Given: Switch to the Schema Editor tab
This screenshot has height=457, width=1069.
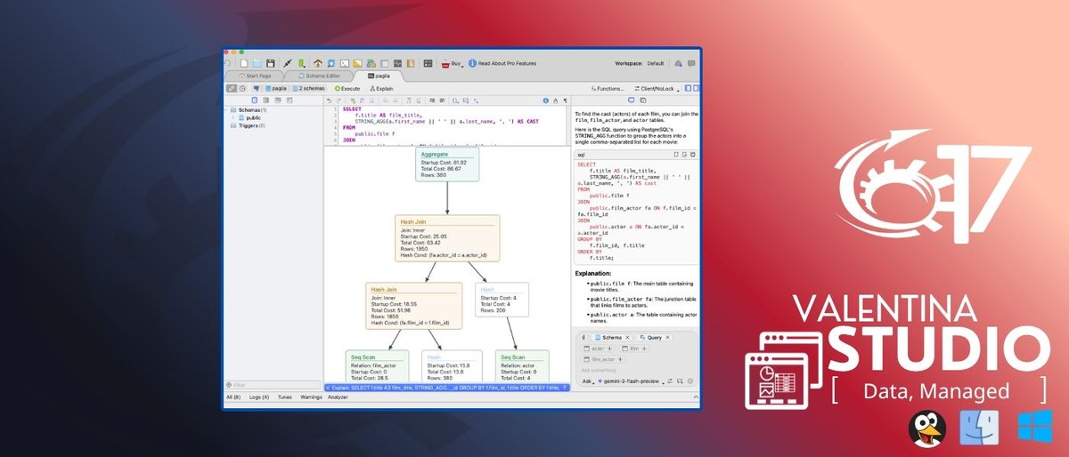Looking at the screenshot, I should point(321,76).
